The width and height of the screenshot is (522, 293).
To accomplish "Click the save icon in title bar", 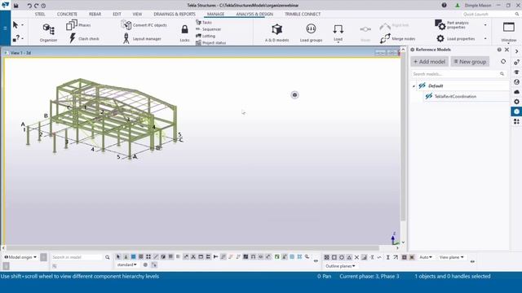I will [16, 6].
